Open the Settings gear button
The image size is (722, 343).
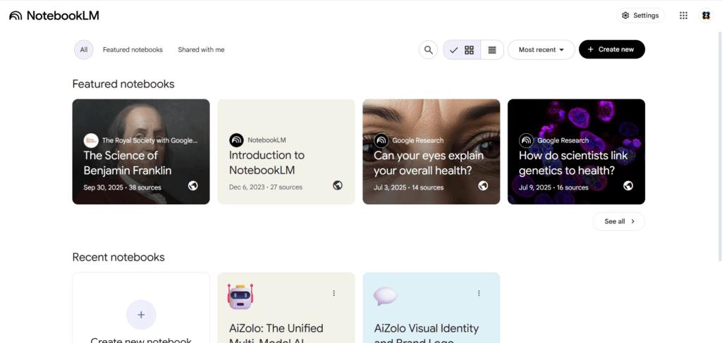640,15
